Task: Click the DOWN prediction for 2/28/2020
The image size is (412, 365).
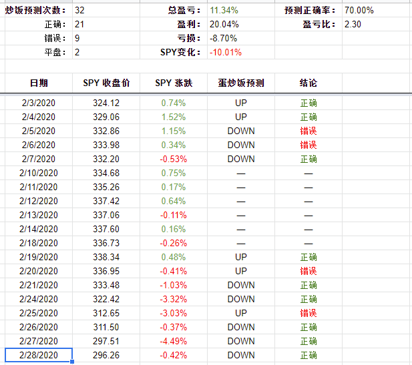Action: 241,355
